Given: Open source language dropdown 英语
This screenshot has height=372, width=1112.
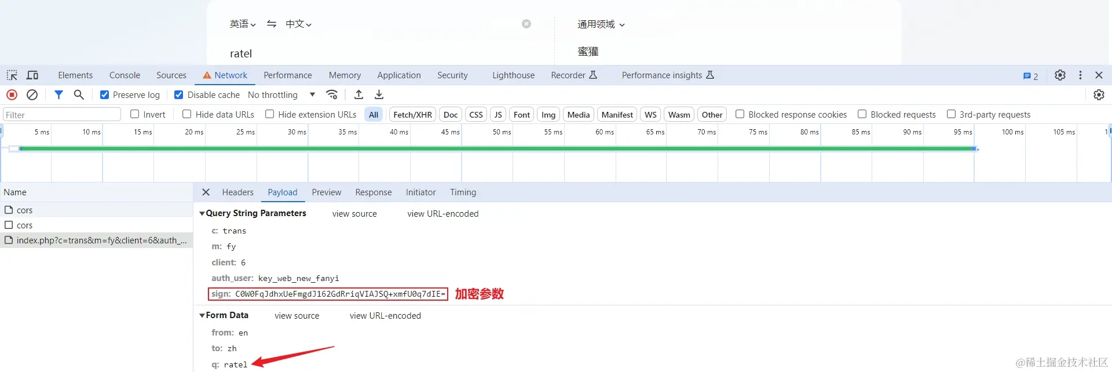Looking at the screenshot, I should click(243, 24).
